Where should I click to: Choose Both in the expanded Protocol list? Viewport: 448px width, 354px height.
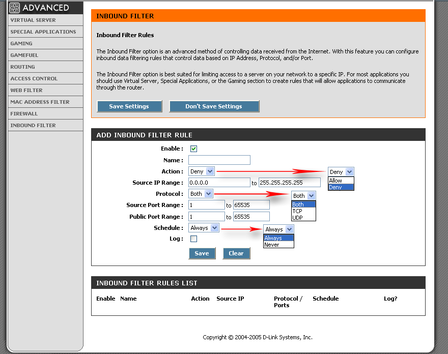303,204
